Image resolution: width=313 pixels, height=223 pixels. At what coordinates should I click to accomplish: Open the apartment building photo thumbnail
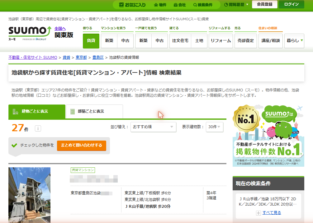point(29,195)
